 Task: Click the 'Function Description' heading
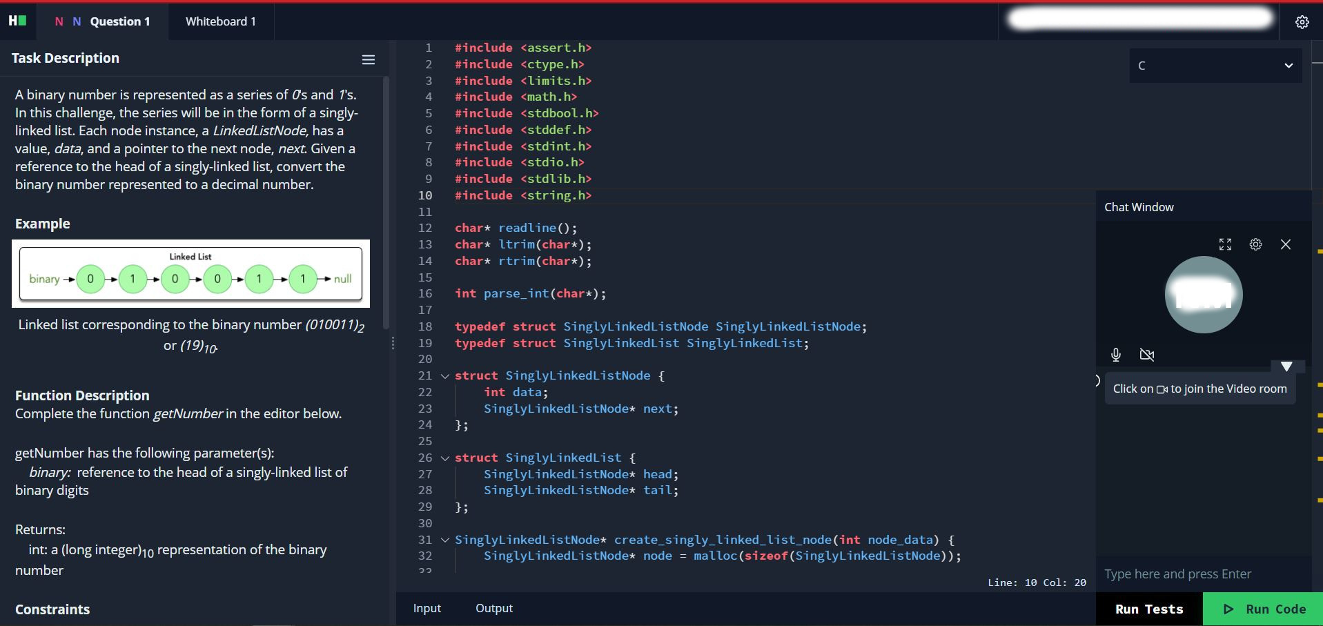[82, 395]
